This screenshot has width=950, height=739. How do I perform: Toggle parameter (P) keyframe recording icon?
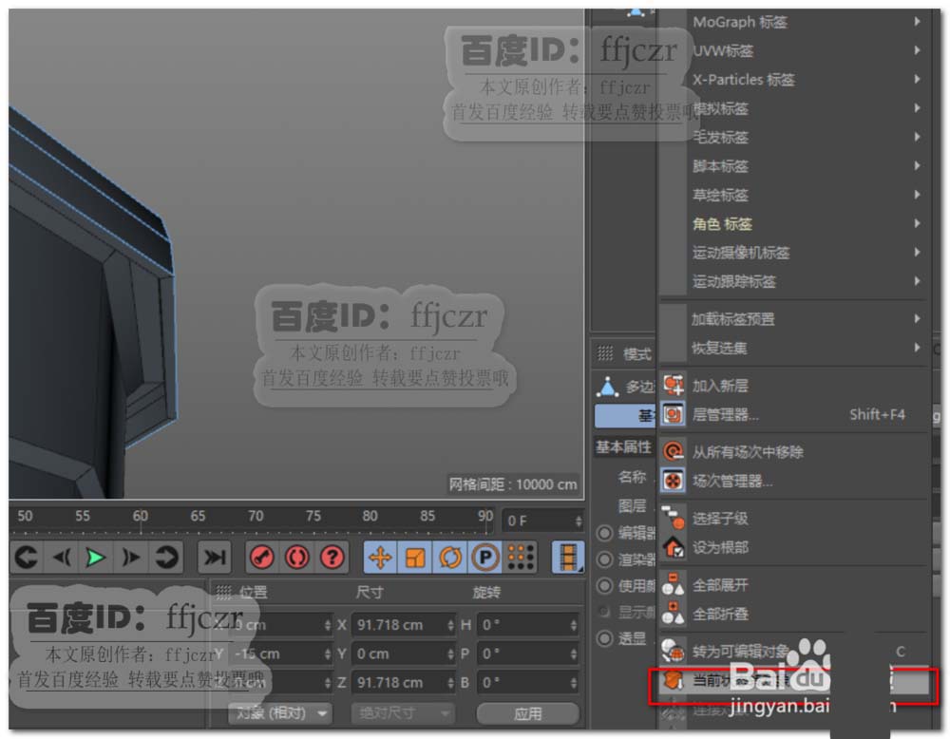[484, 557]
